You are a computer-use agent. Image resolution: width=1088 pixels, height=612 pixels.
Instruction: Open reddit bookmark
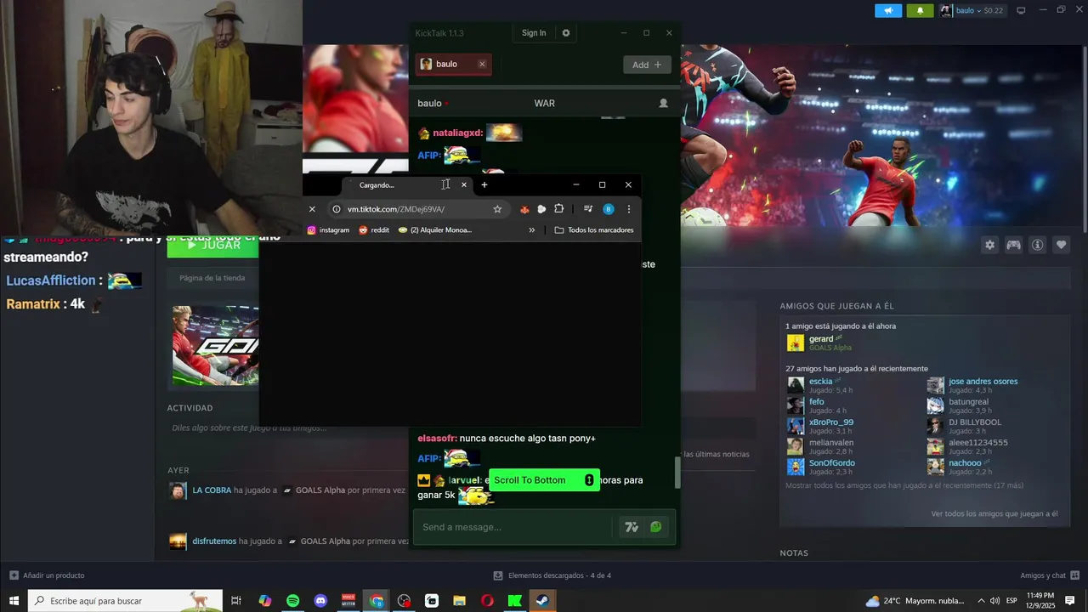374,229
